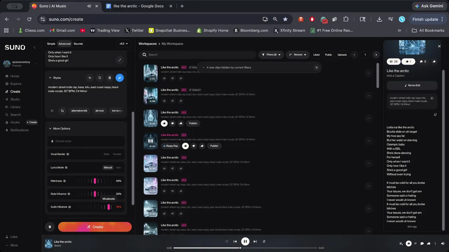Add the alternative folk style tag

click(79, 111)
